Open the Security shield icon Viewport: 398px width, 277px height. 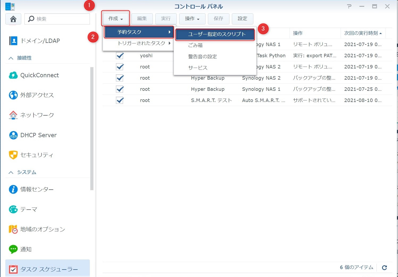[x=13, y=155]
